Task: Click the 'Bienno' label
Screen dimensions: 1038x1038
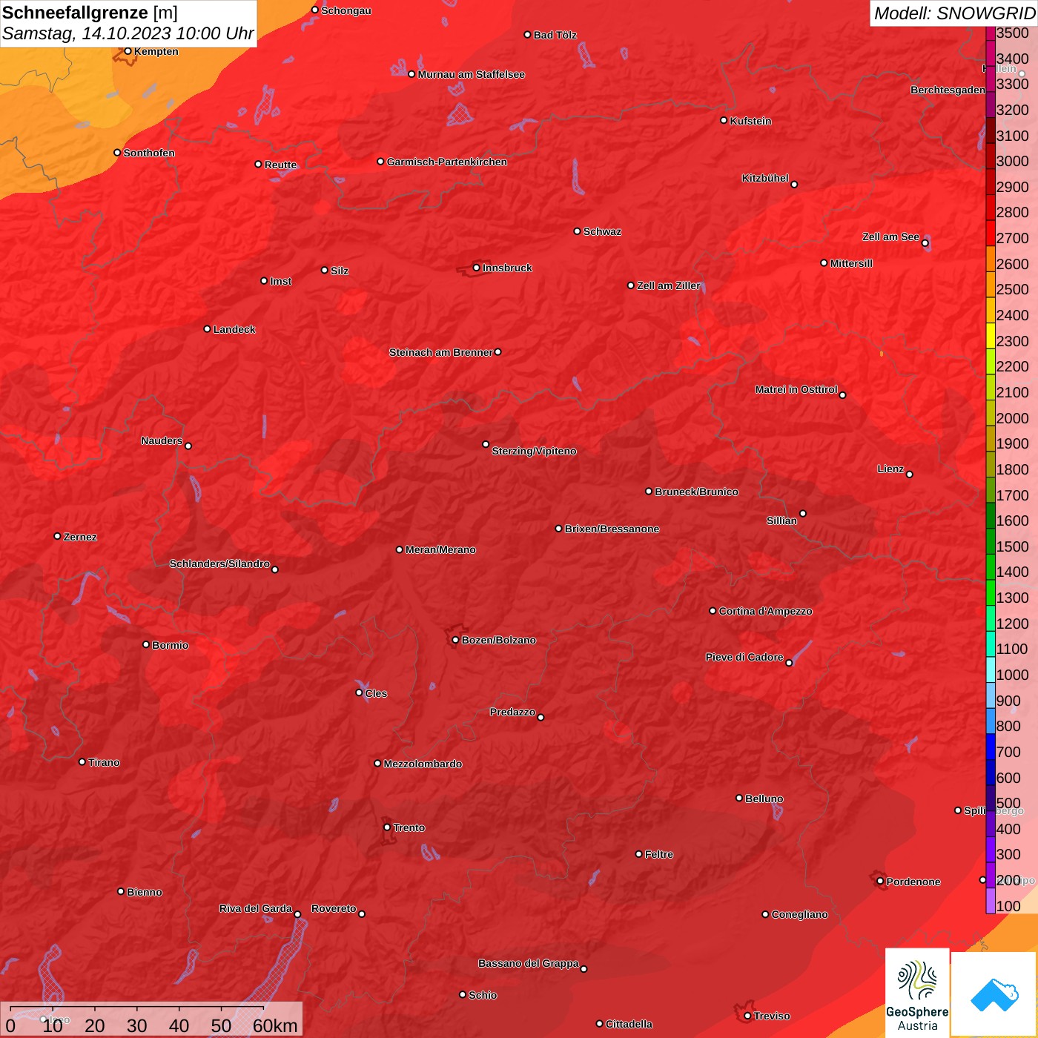Action: (144, 892)
